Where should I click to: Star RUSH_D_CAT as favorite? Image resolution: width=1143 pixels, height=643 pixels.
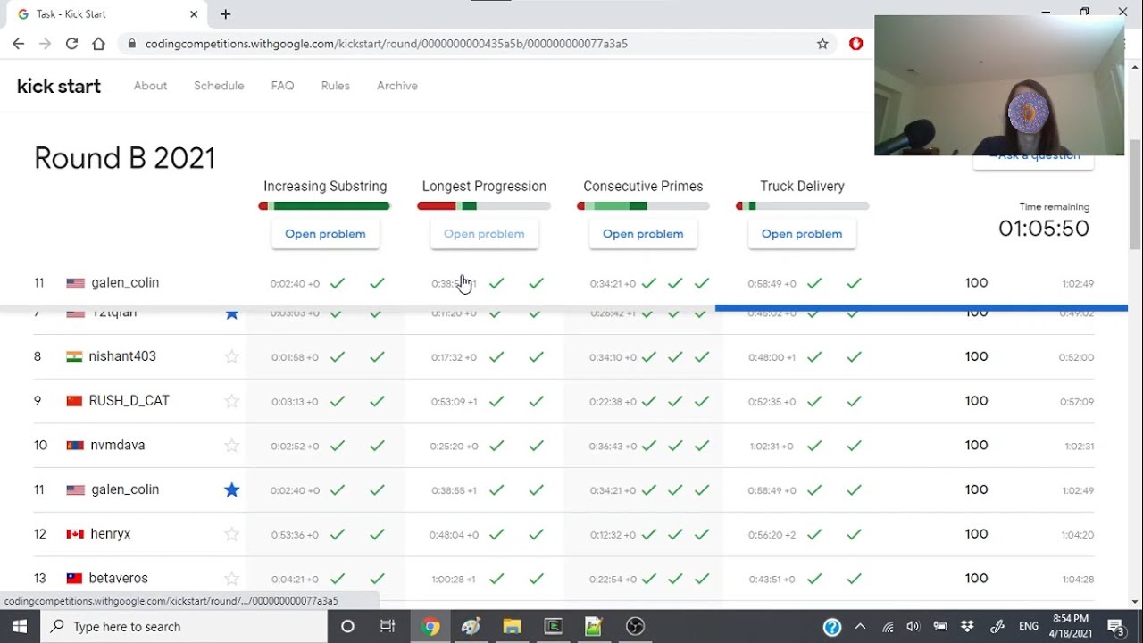(232, 401)
